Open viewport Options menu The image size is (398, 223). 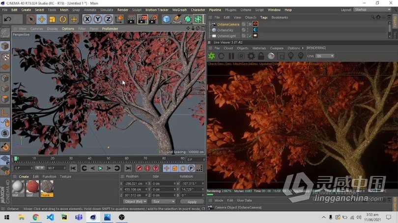point(68,29)
